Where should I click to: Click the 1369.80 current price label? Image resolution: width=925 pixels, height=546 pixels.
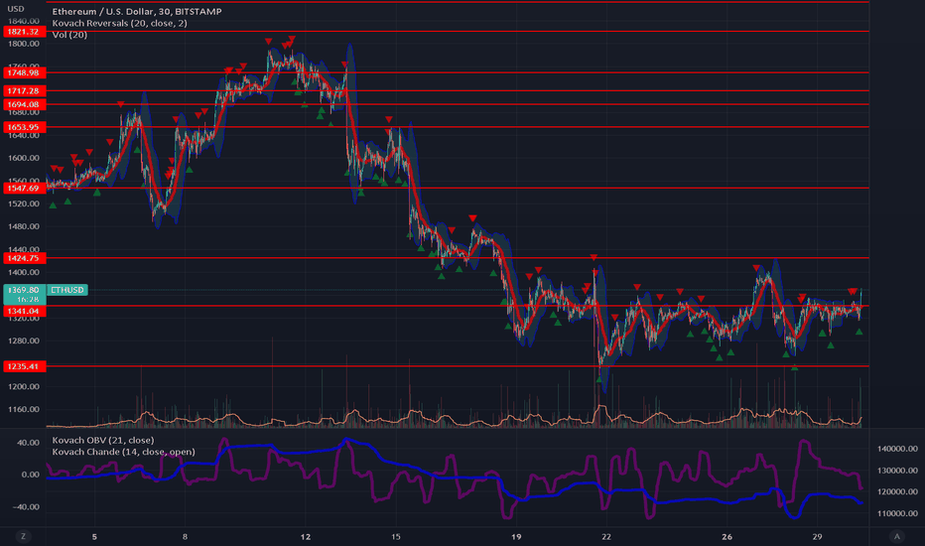(24, 290)
